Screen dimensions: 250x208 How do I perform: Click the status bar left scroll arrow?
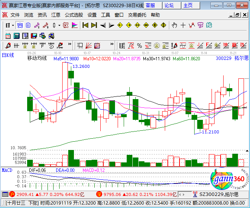click(180, 194)
